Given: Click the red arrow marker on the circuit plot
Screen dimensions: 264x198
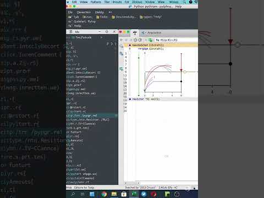Looking at the screenshot, I should [x=181, y=70].
